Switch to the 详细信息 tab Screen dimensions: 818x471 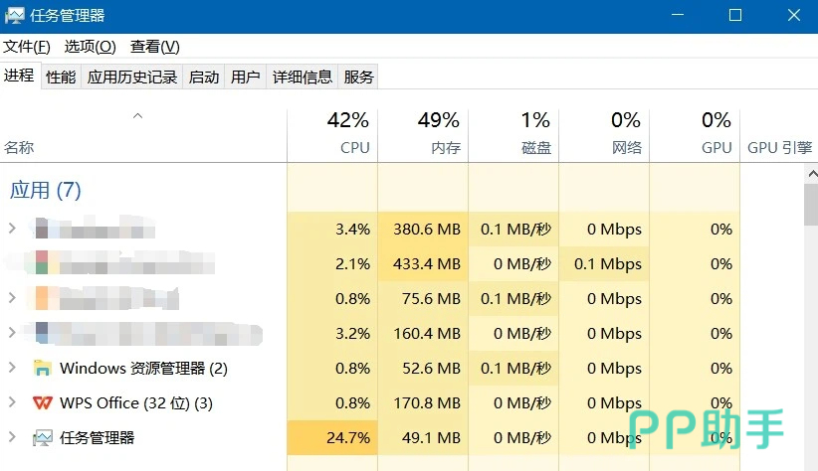303,78
